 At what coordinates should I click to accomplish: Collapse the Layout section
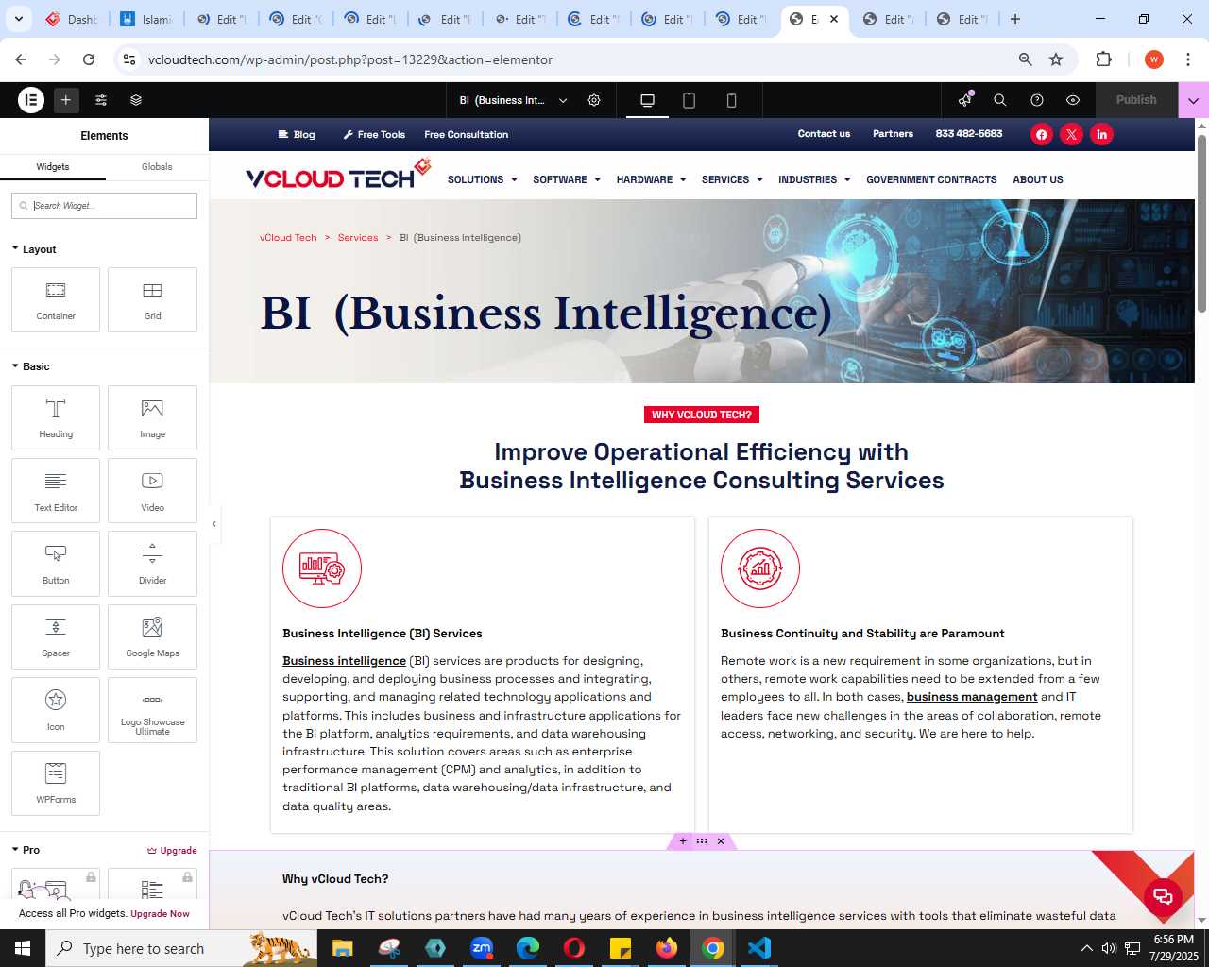[x=34, y=249]
